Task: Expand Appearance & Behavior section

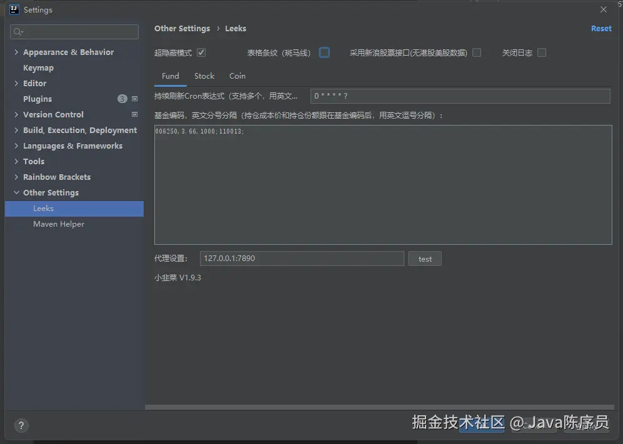Action: [16, 52]
